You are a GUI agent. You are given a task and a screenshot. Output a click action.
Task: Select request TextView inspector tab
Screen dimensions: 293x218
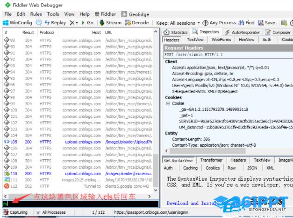(x=195, y=40)
